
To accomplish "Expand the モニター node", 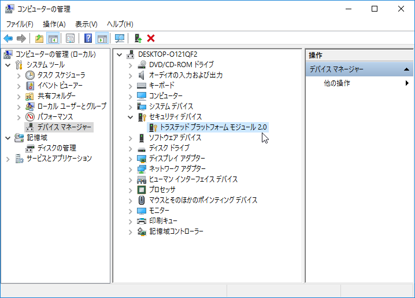I will pyautogui.click(x=130, y=211).
